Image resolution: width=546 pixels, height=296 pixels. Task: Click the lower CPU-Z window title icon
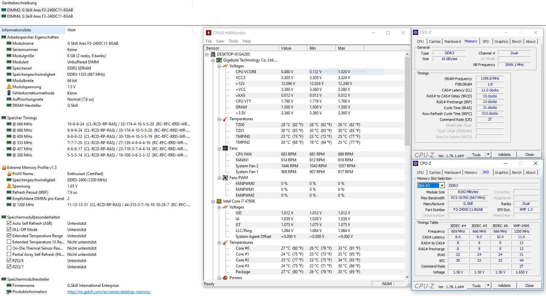(416, 163)
